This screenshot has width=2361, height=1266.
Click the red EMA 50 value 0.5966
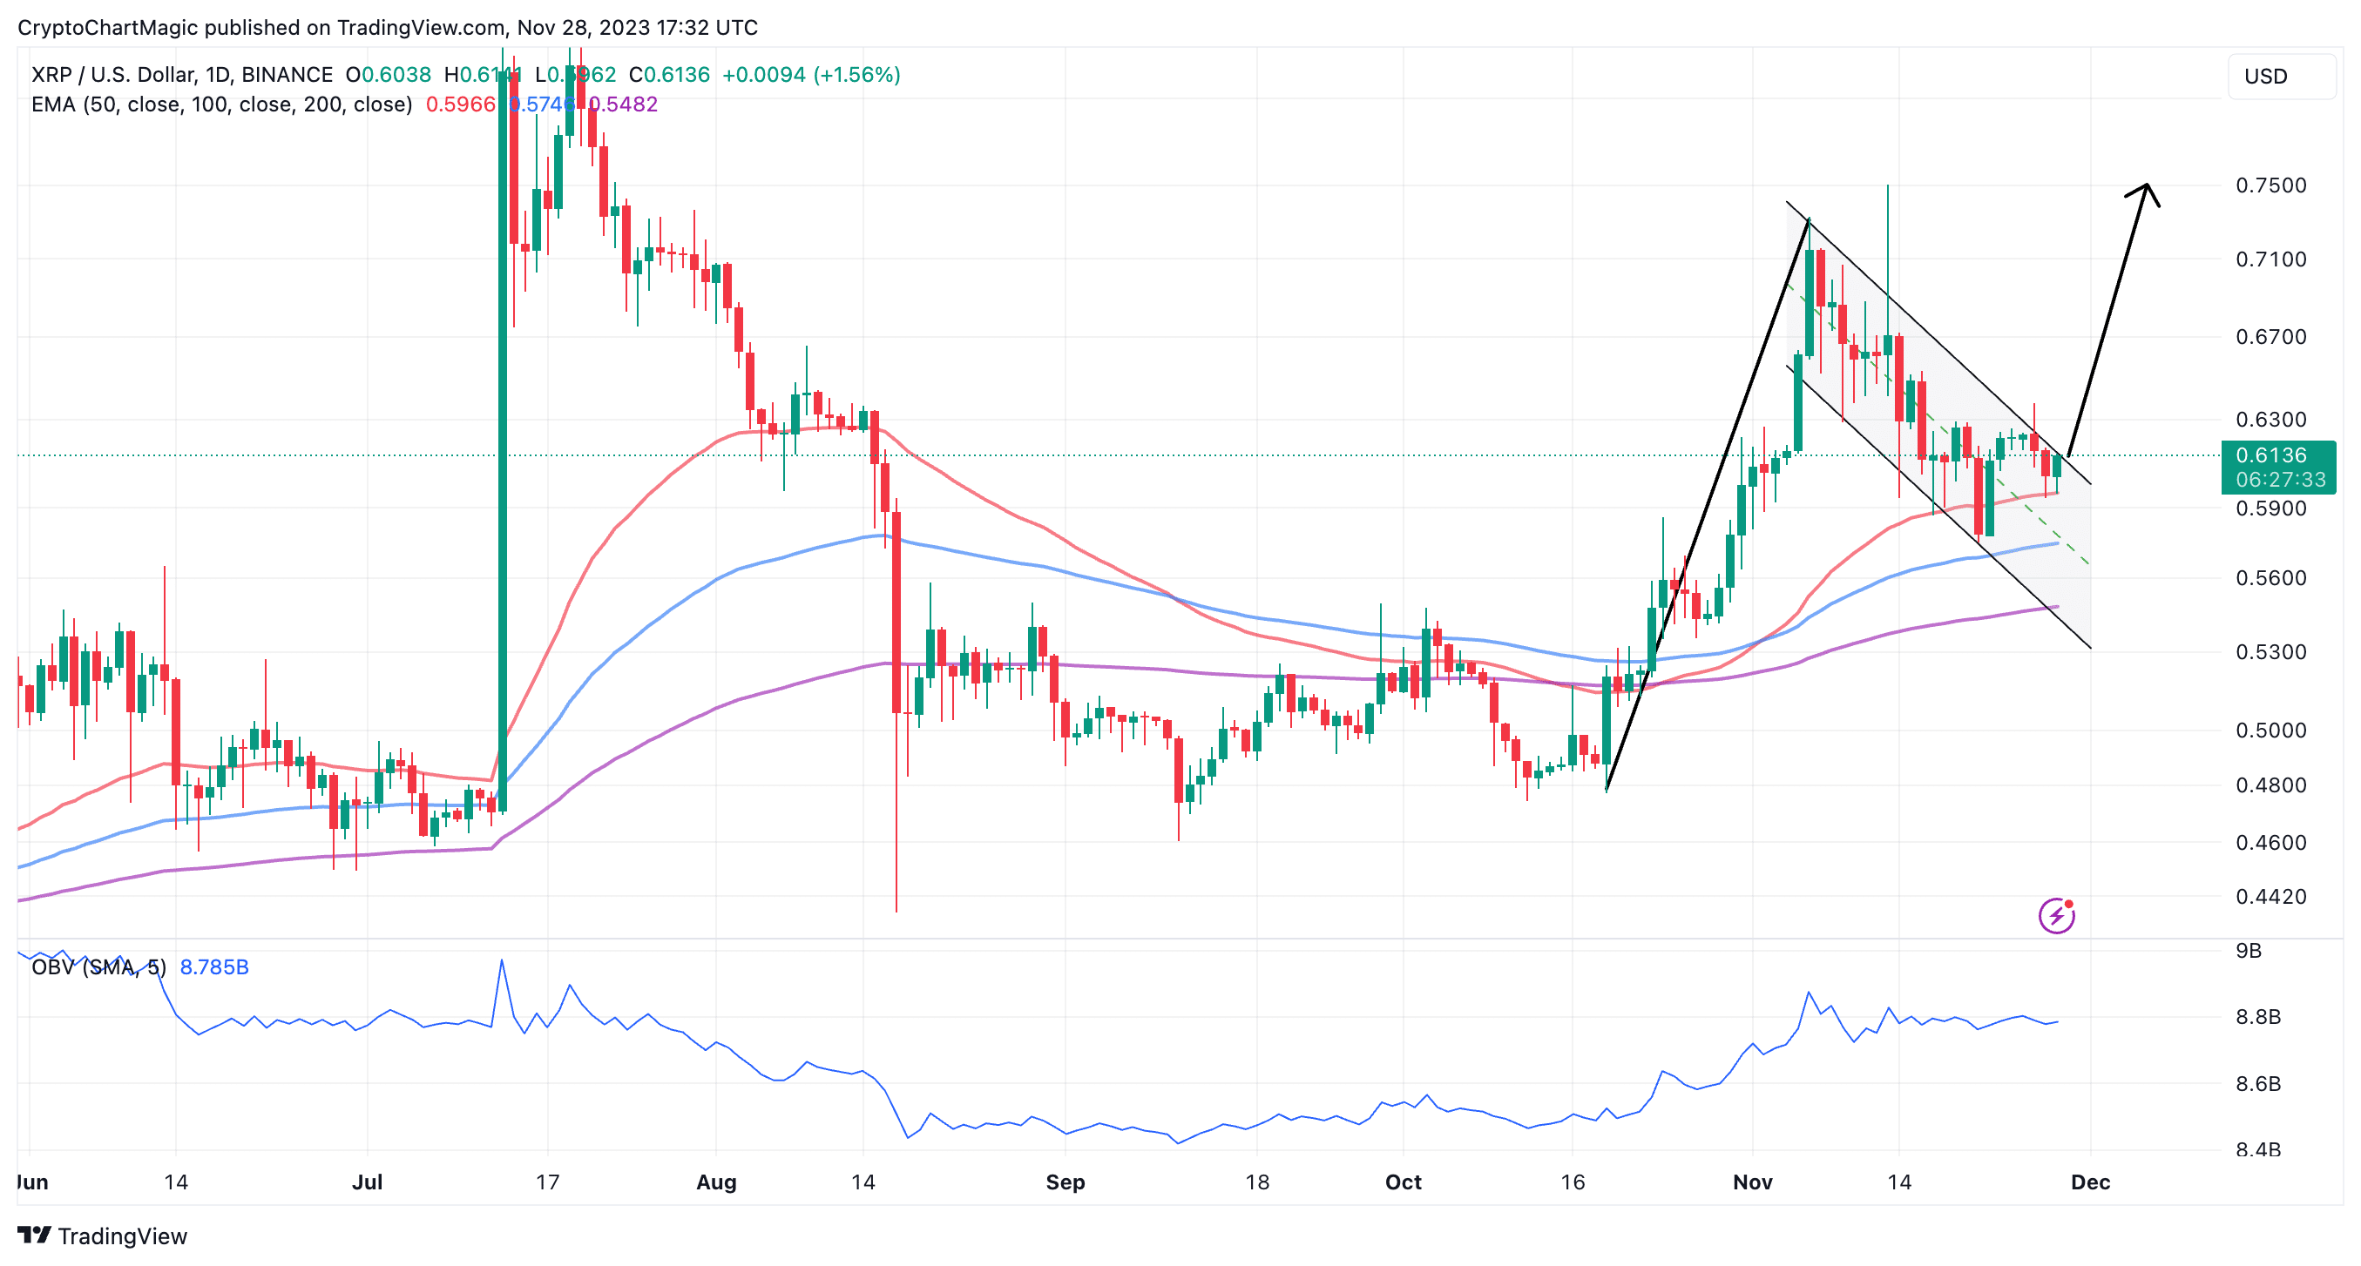click(x=460, y=104)
